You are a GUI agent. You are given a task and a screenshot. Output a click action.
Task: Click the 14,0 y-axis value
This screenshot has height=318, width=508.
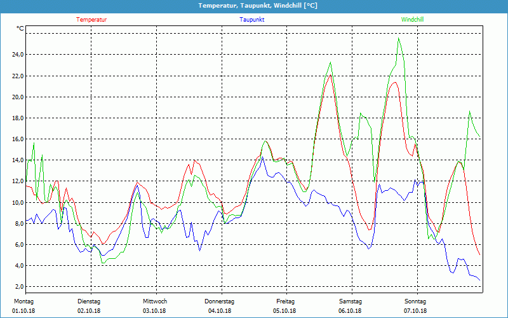[18, 160]
